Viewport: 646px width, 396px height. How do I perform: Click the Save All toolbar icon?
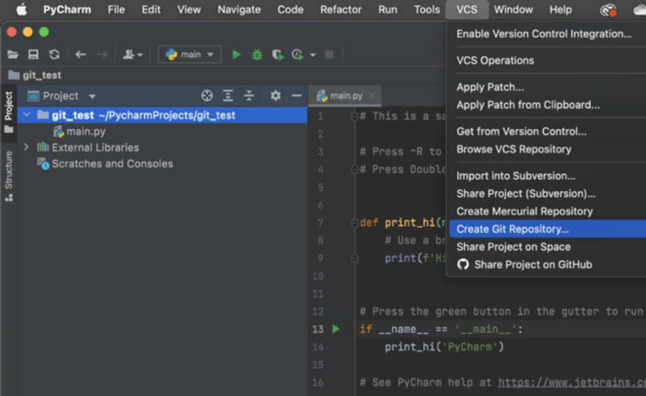tap(33, 54)
